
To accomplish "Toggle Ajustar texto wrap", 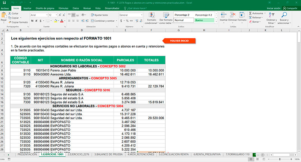I will click(99, 15).
